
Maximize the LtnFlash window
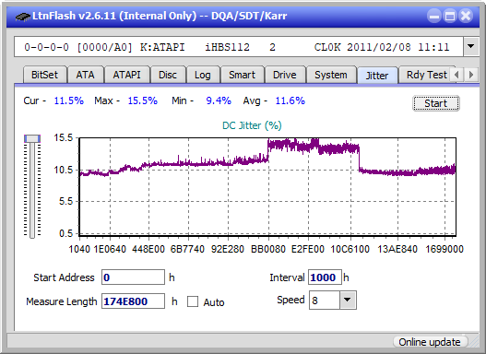[x=450, y=16]
